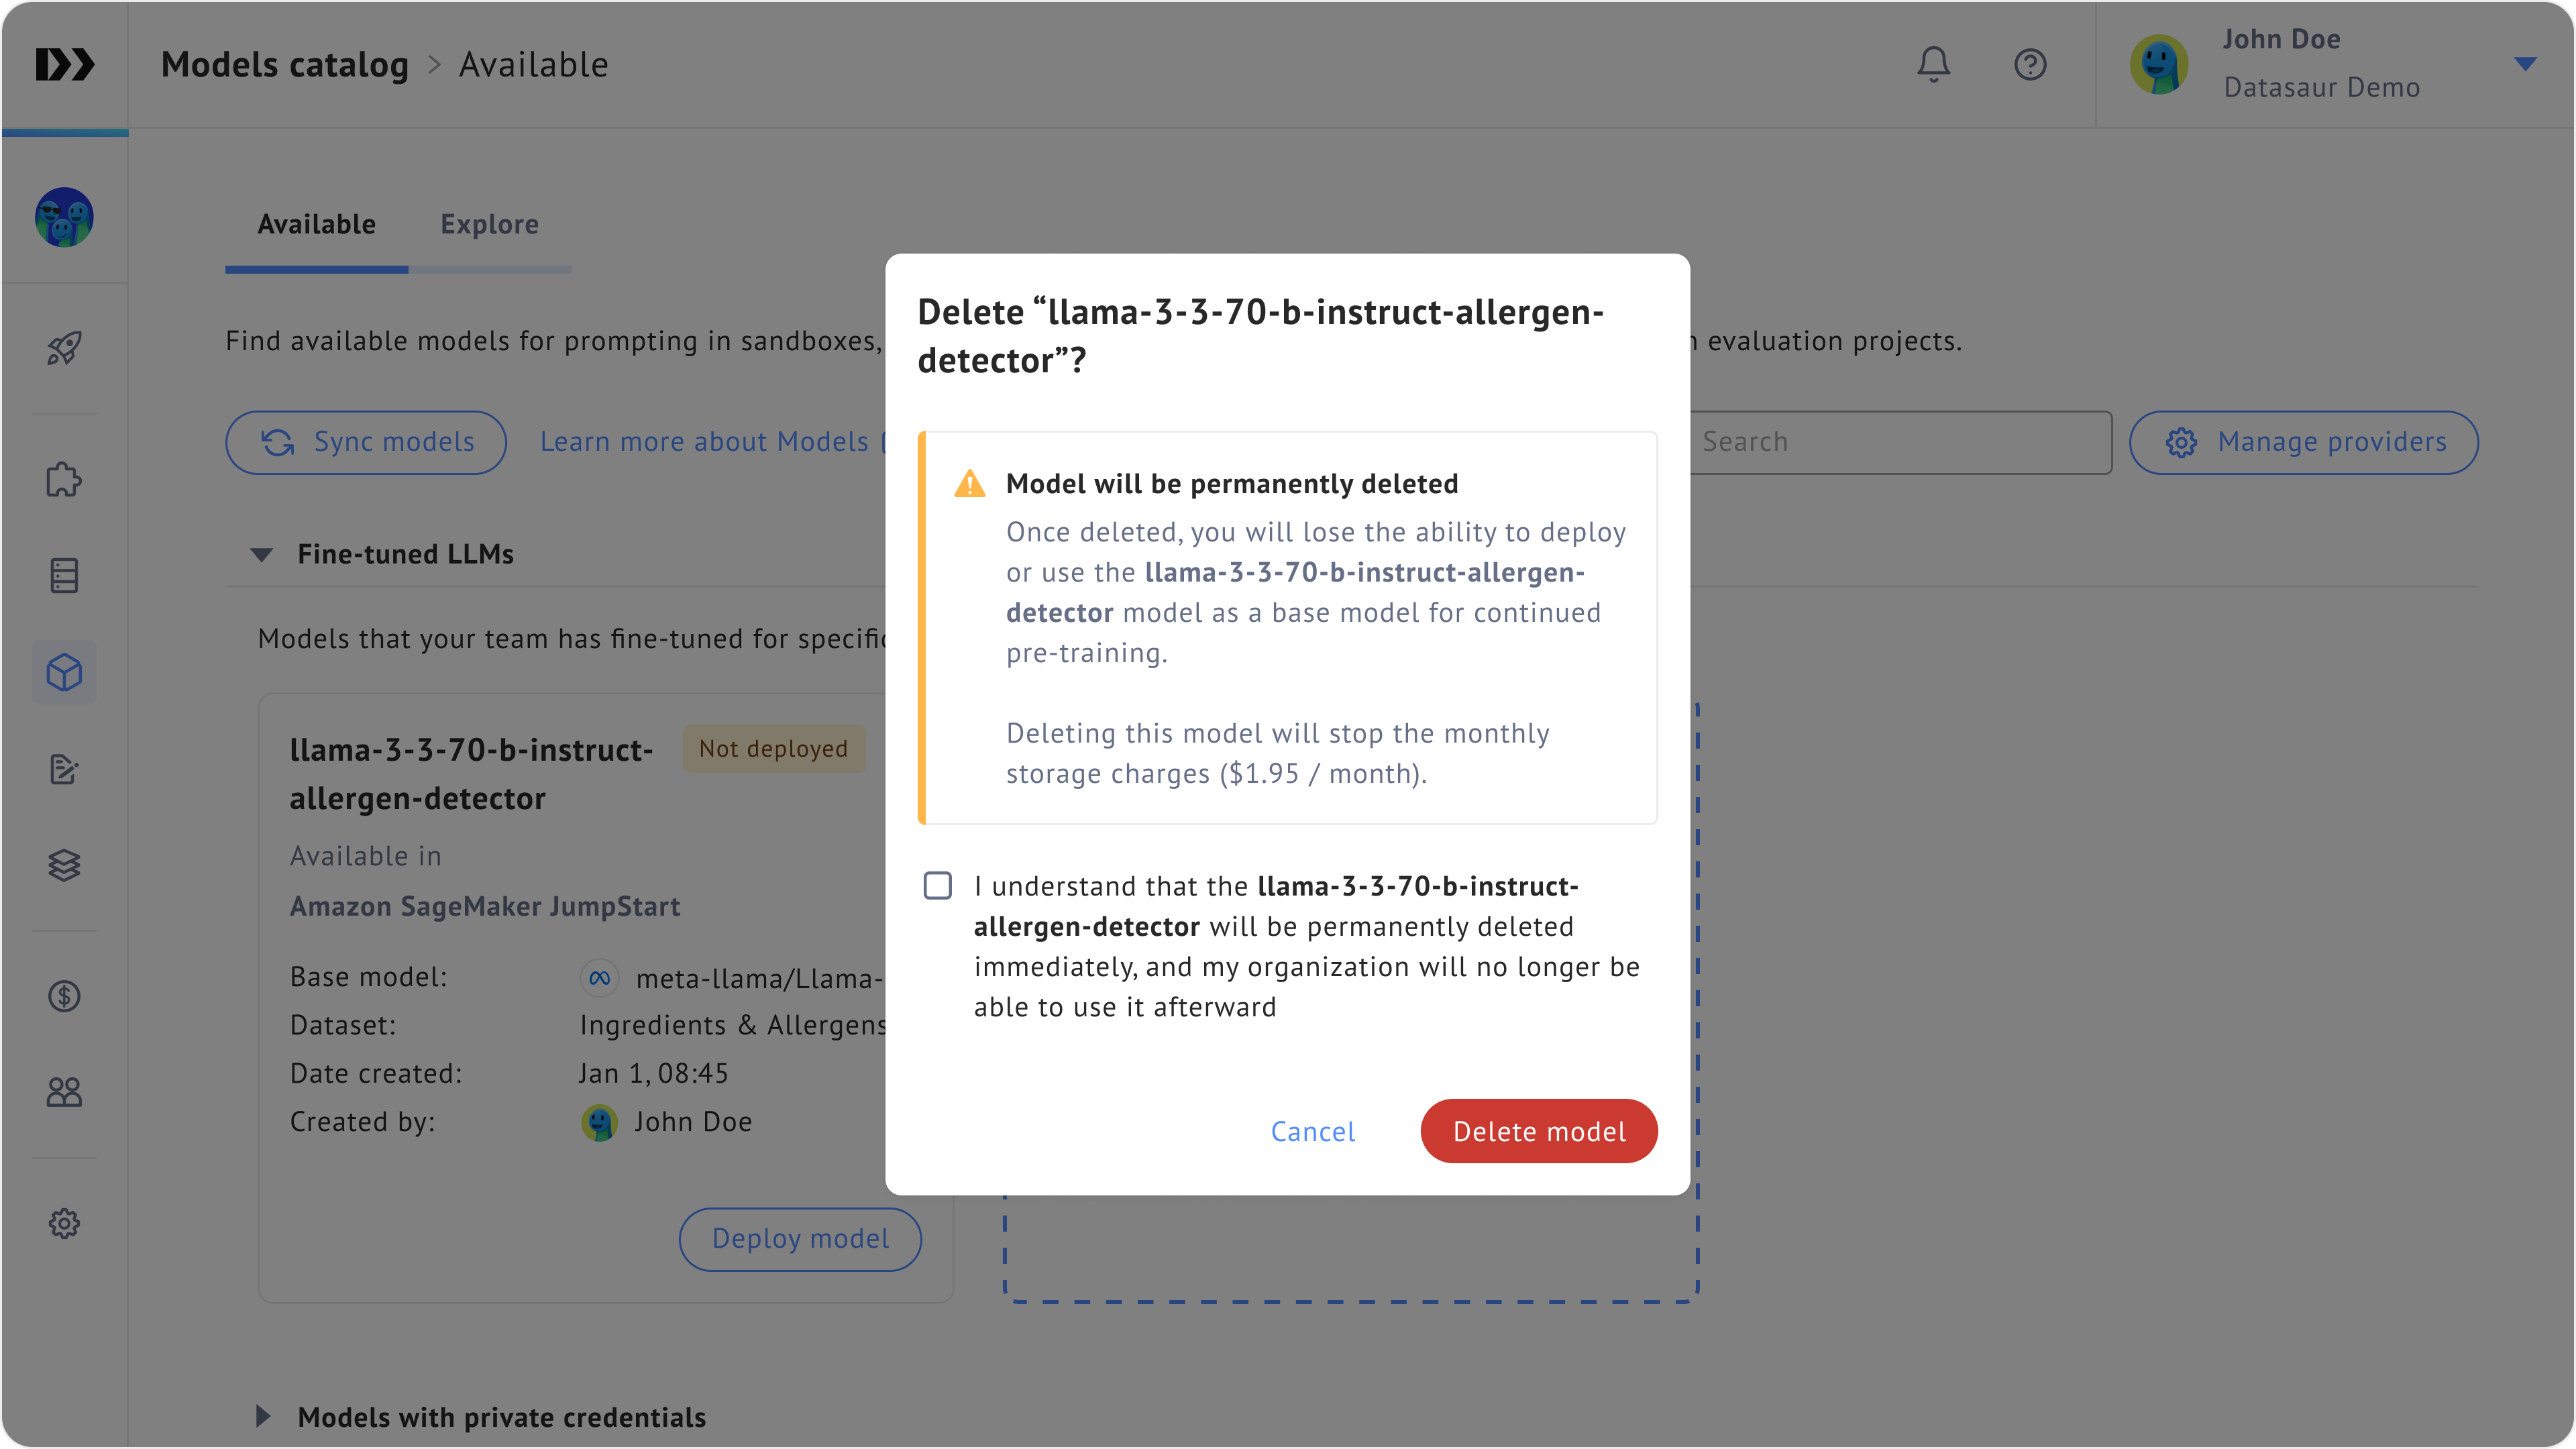Open the puzzle piece extensions icon
This screenshot has height=1449, width=2576.
point(64,480)
